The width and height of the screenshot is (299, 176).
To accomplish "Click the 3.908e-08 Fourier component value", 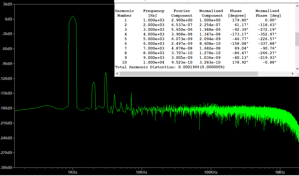I will point(182,34).
